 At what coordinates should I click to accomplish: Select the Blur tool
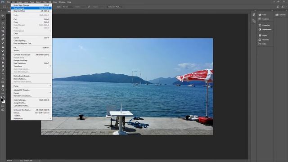3,63
